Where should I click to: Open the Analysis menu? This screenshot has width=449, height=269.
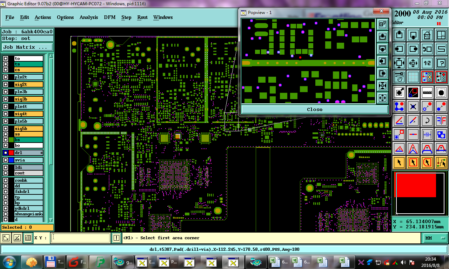(89, 17)
